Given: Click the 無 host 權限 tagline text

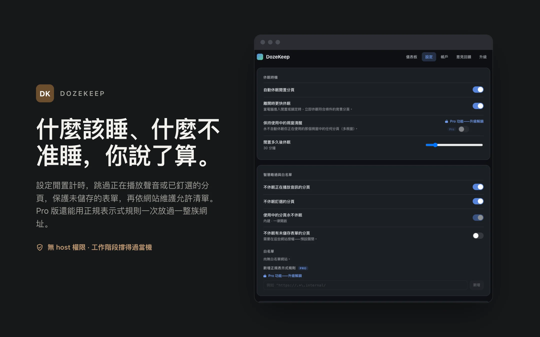Looking at the screenshot, I should [100, 247].
